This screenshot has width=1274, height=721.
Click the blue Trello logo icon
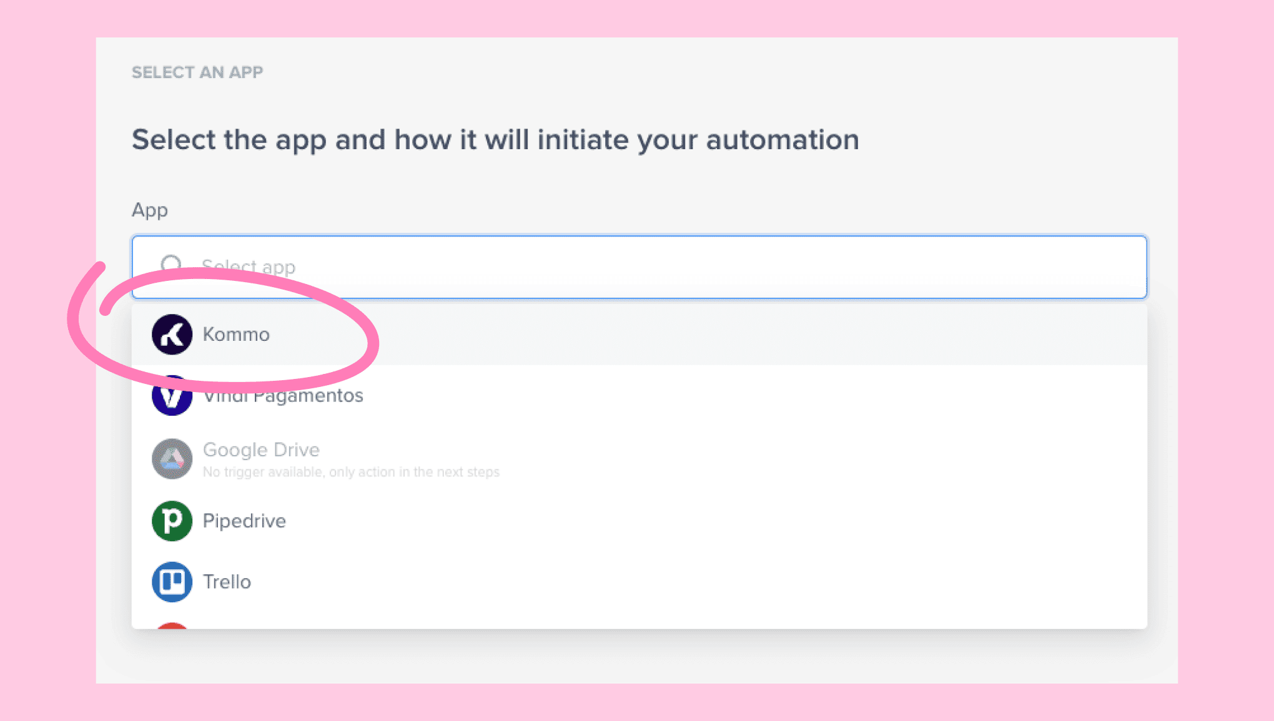(x=172, y=582)
